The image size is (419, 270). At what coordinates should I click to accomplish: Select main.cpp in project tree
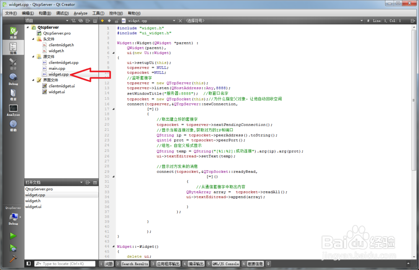[57, 68]
